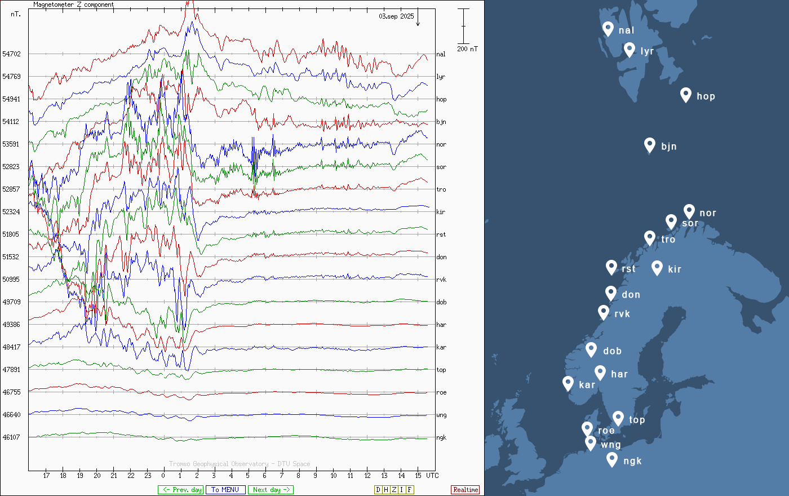Switch to the I component
Image resolution: width=789 pixels, height=496 pixels.
[x=402, y=490]
